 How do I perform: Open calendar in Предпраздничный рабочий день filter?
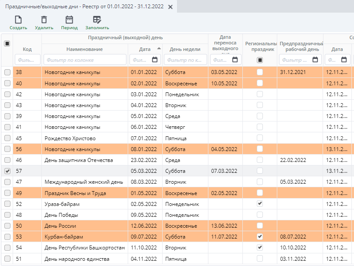click(x=315, y=60)
